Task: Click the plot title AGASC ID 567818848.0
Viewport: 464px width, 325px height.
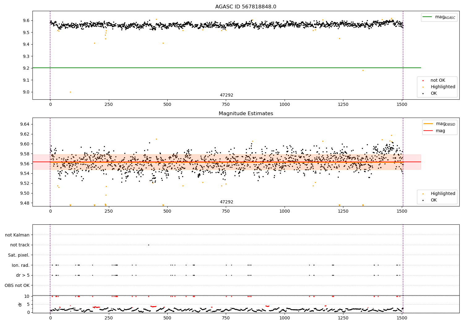Action: pyautogui.click(x=246, y=6)
